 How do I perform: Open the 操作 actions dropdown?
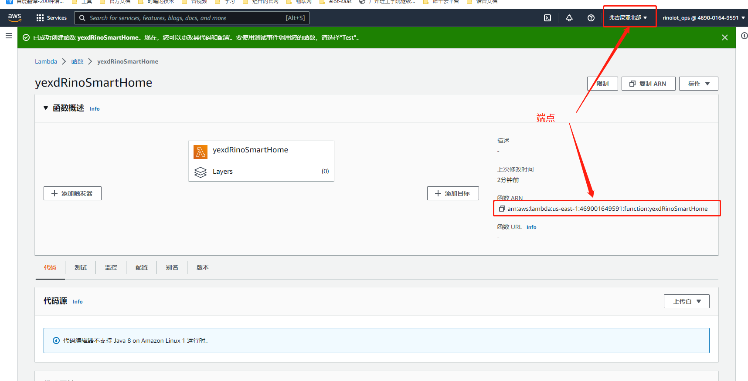(x=699, y=84)
